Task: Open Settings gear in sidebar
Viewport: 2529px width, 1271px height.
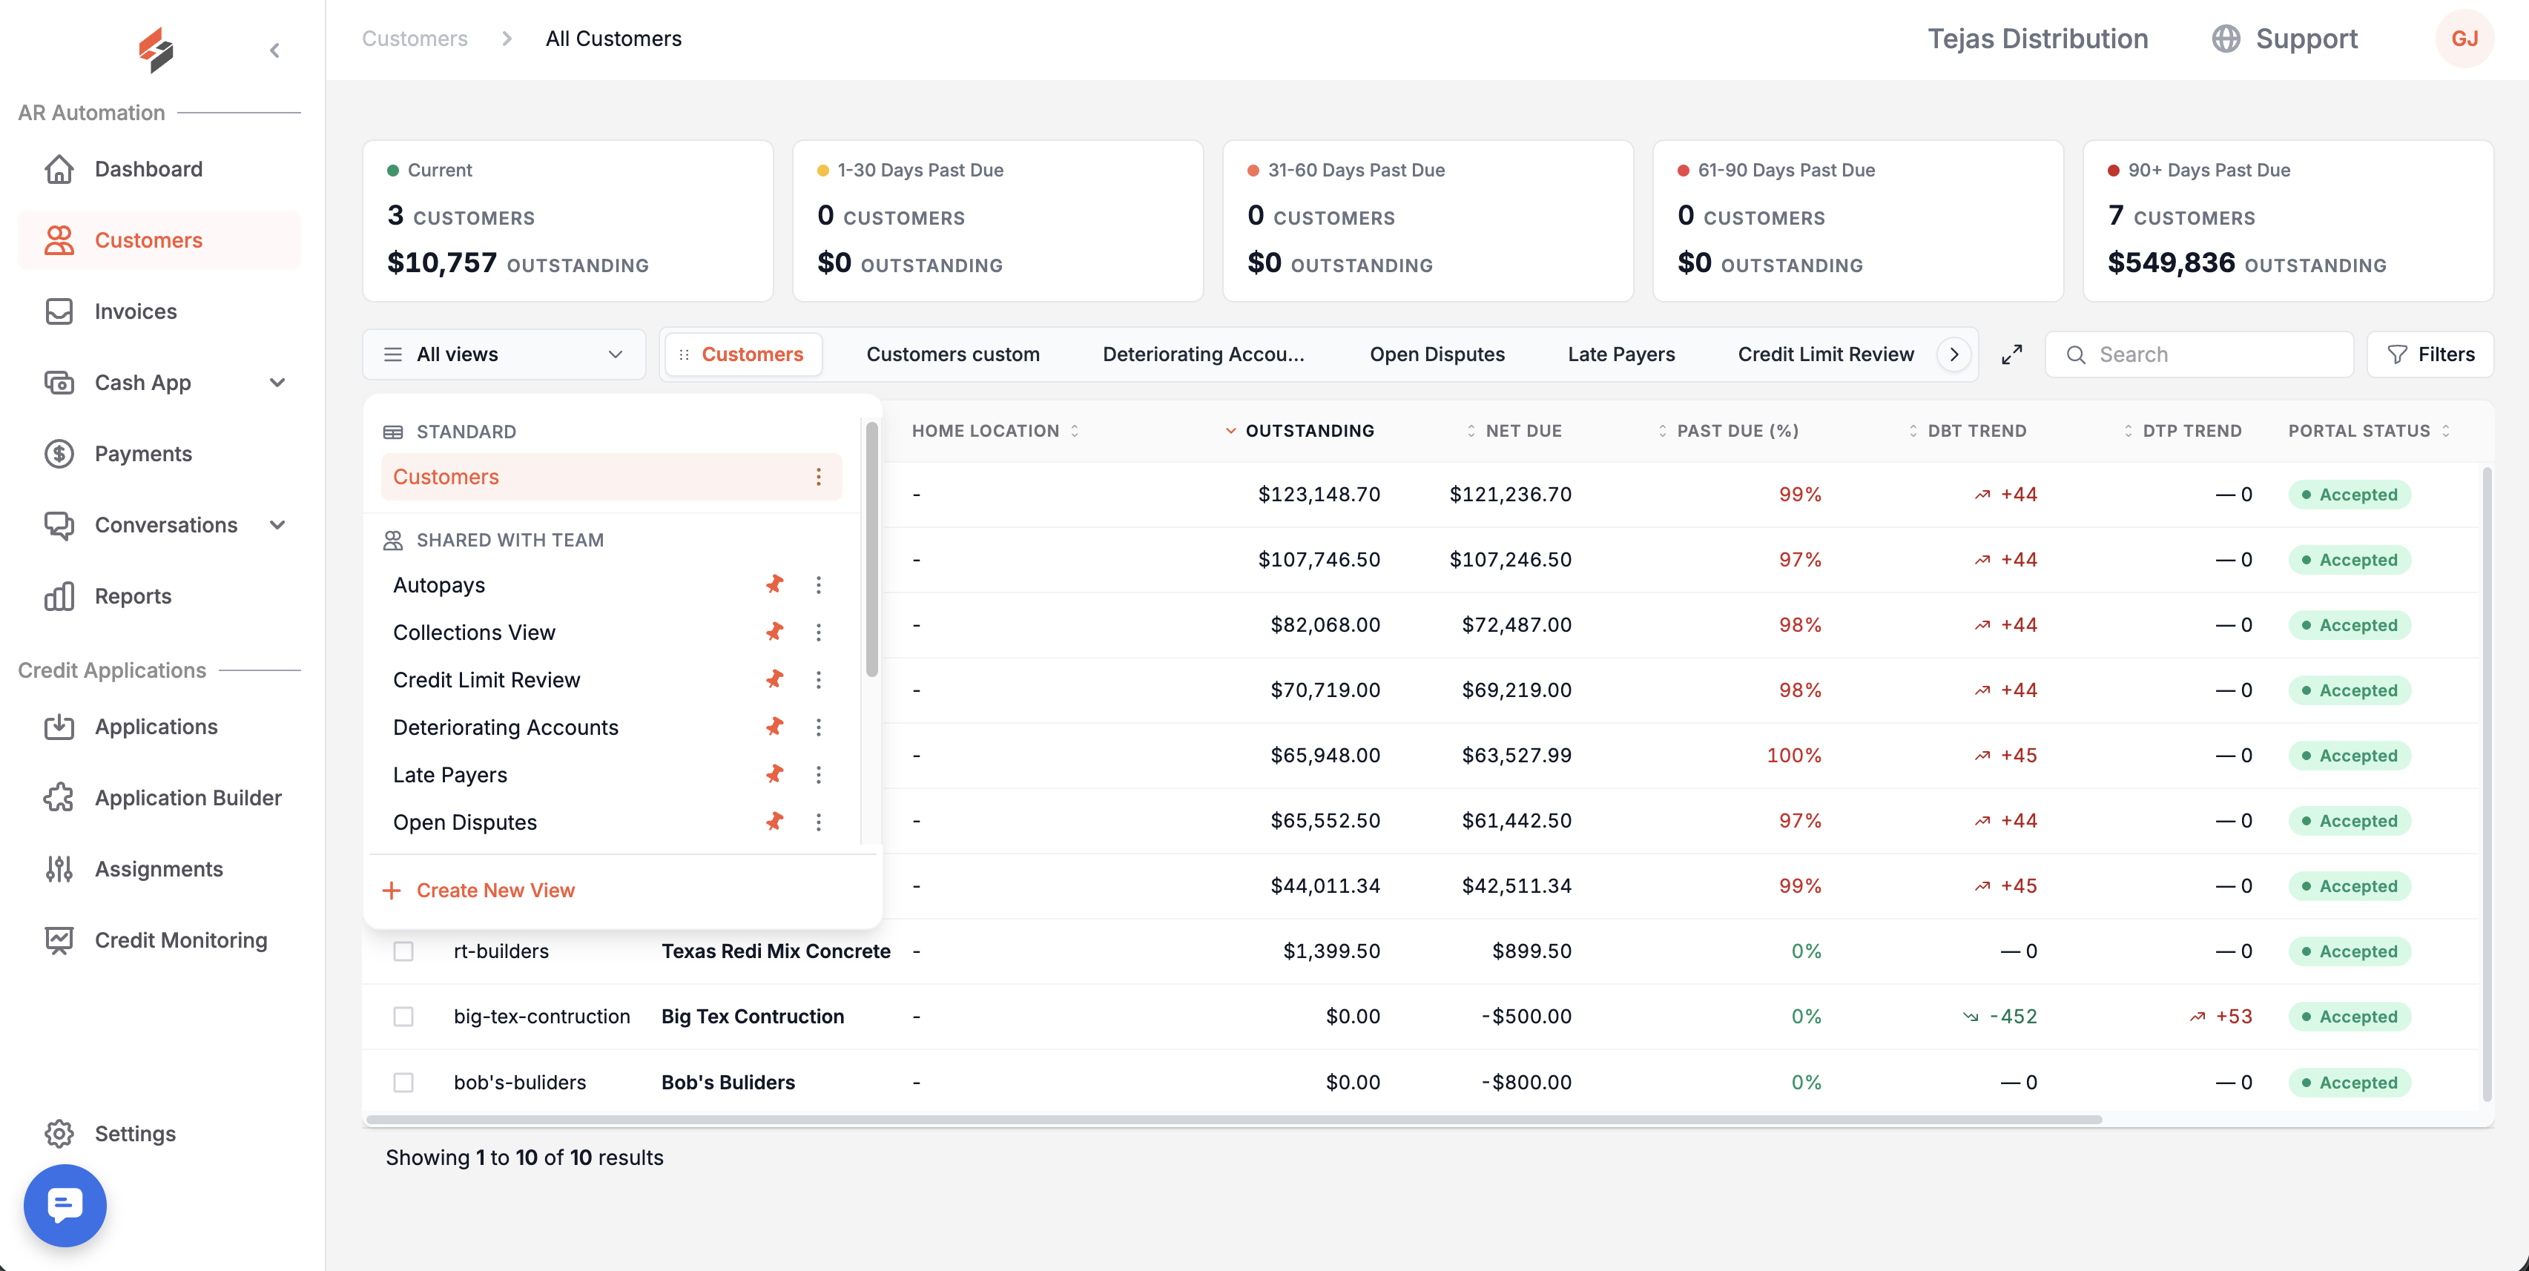Action: (x=59, y=1134)
